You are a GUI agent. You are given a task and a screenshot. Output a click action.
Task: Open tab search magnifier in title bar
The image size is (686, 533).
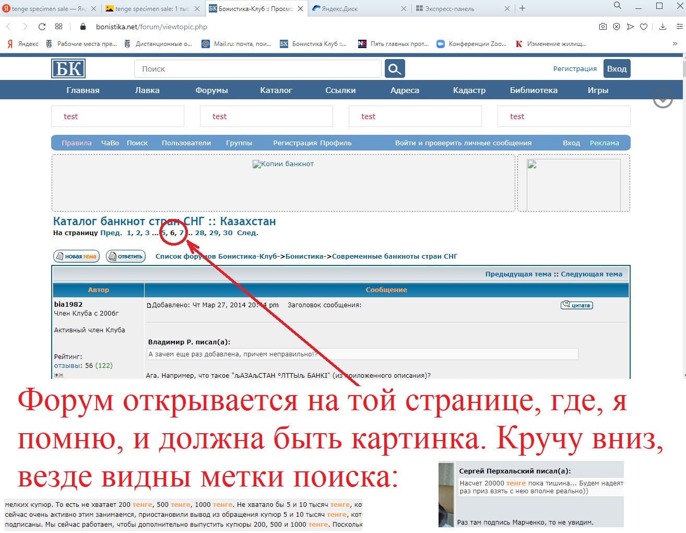618,6
